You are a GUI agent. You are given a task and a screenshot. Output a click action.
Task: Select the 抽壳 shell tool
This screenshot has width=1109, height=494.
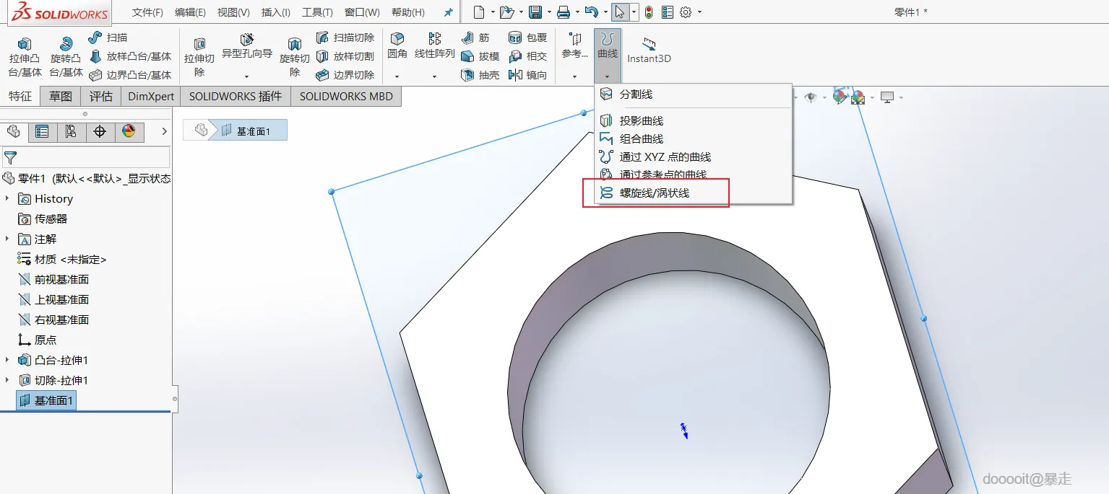click(480, 75)
